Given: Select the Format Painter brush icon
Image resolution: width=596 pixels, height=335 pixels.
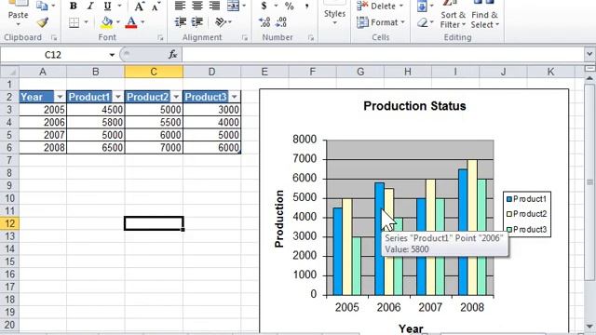Looking at the screenshot, I should (42, 22).
